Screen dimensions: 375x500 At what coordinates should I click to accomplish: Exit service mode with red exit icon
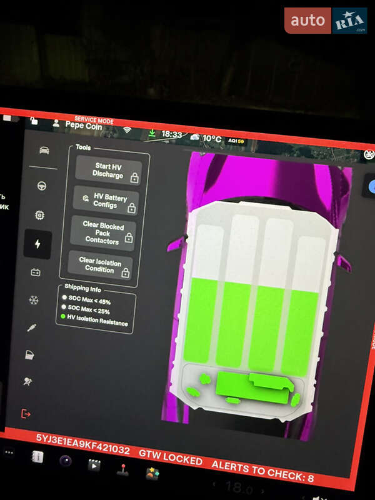tap(26, 414)
